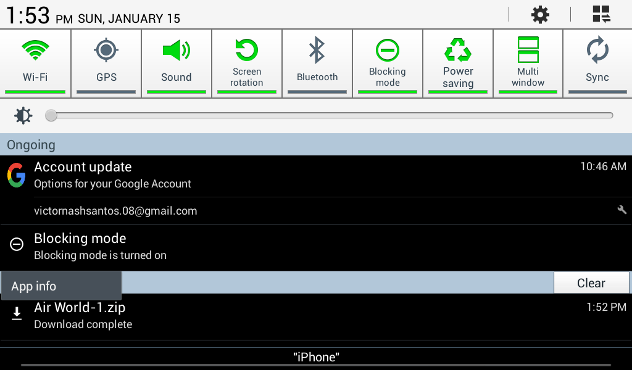Tap the 10:46 AM notification timestamp
632x370 pixels.
tap(604, 166)
